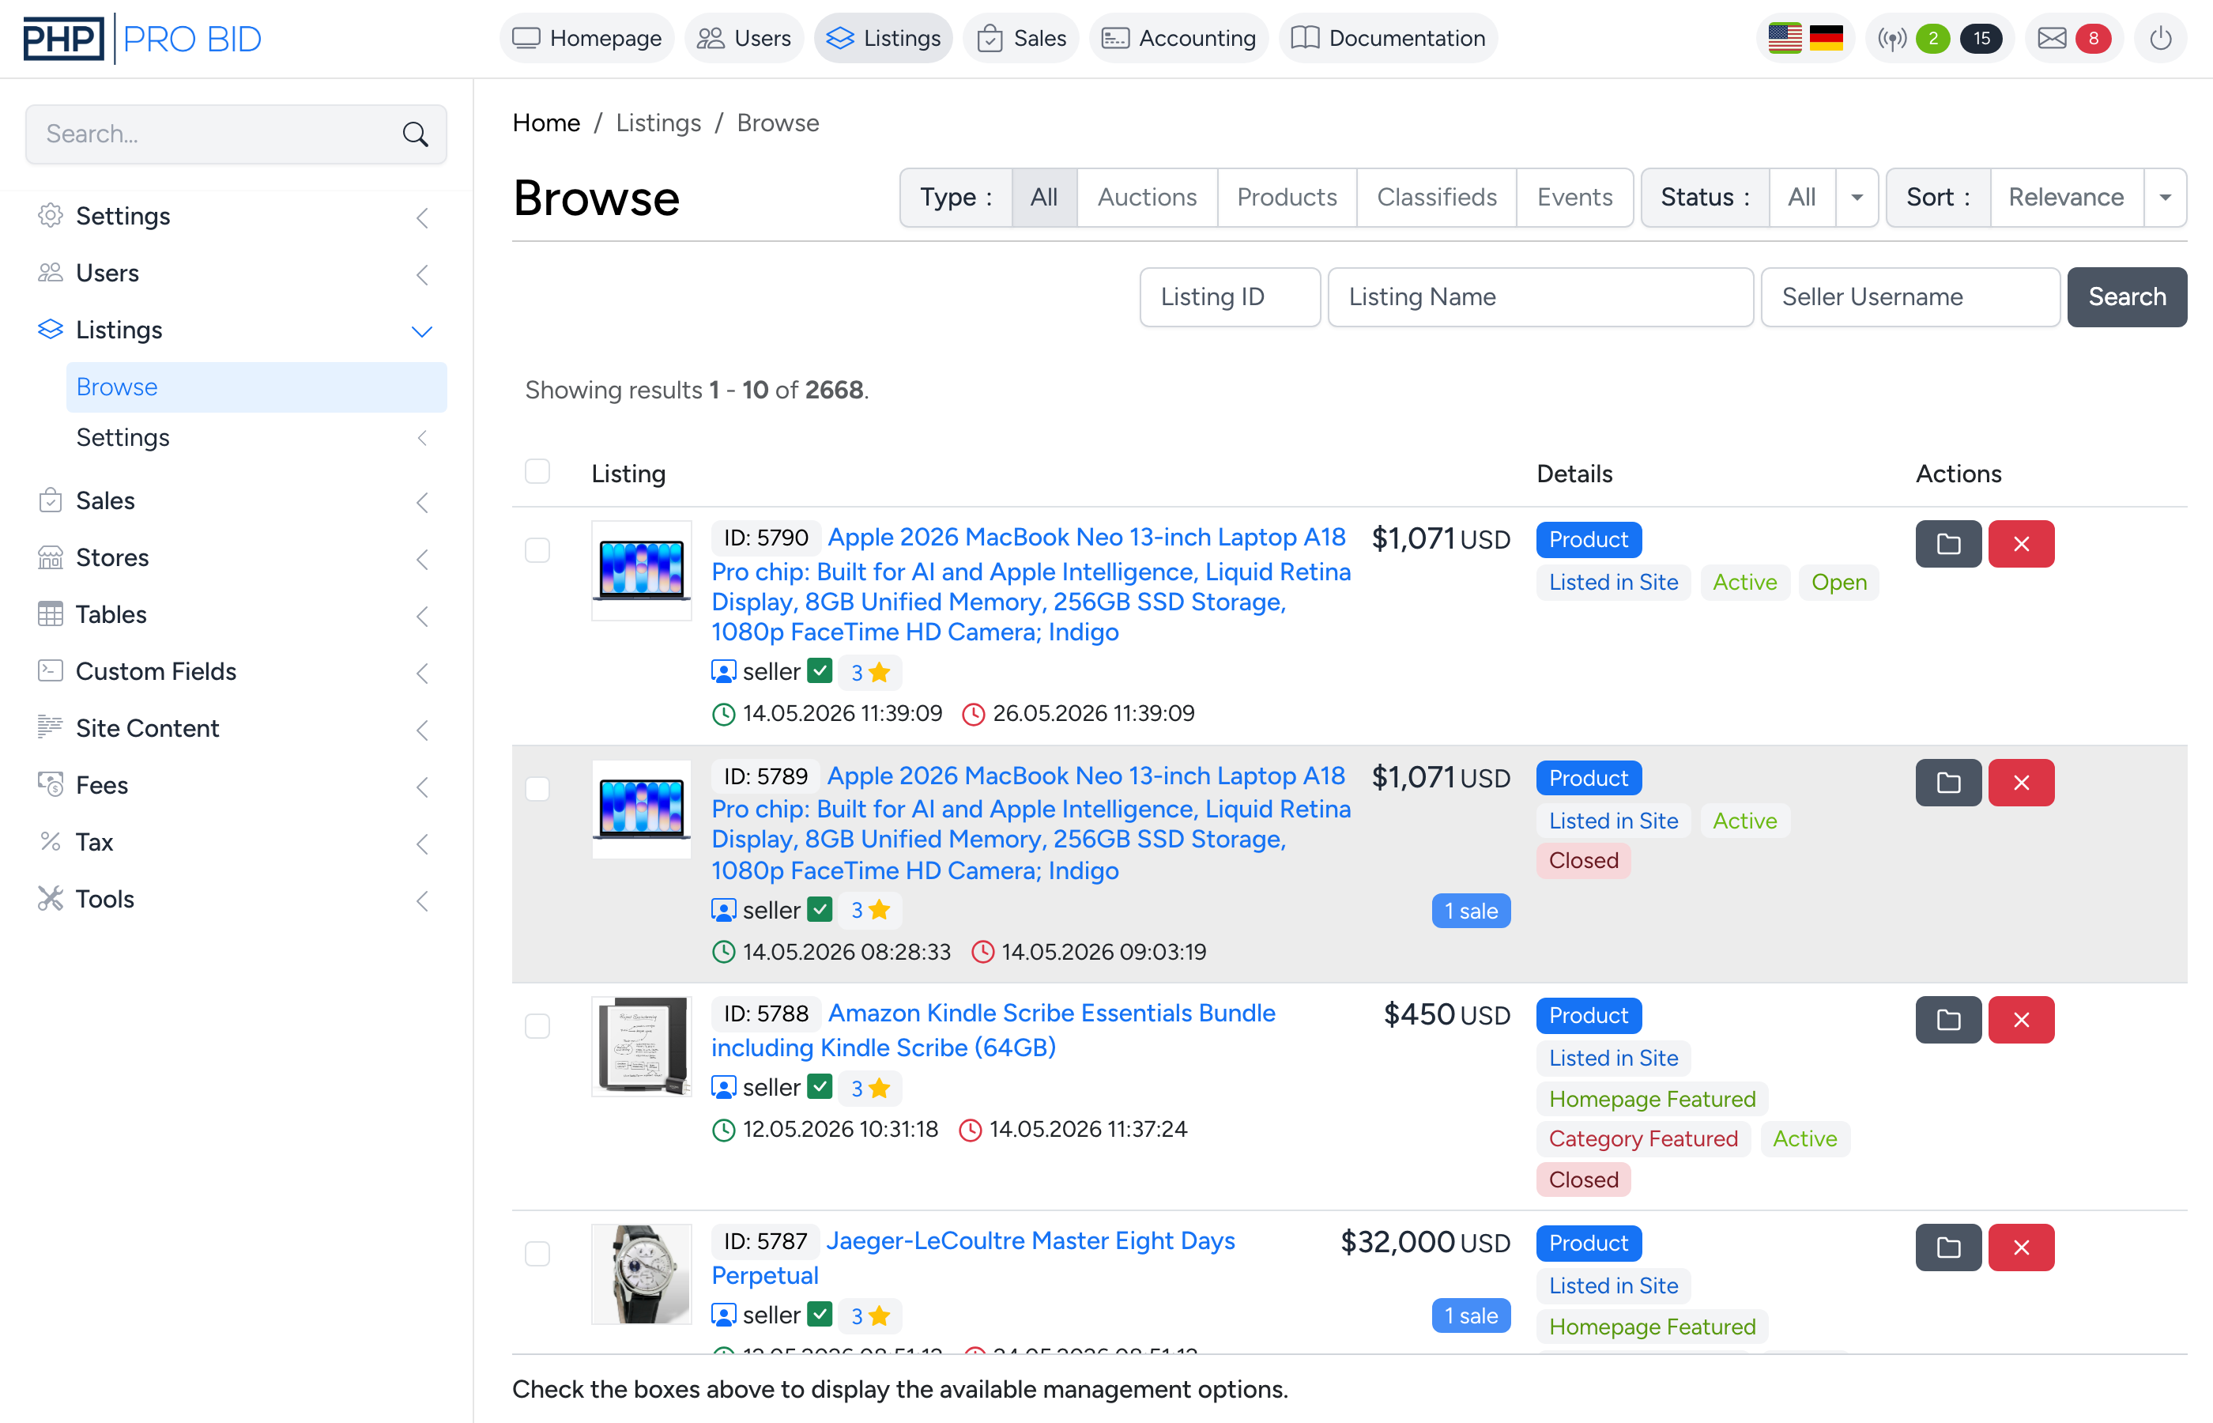This screenshot has height=1423, width=2213.
Task: Click the Seller Username input field
Action: point(1910,297)
